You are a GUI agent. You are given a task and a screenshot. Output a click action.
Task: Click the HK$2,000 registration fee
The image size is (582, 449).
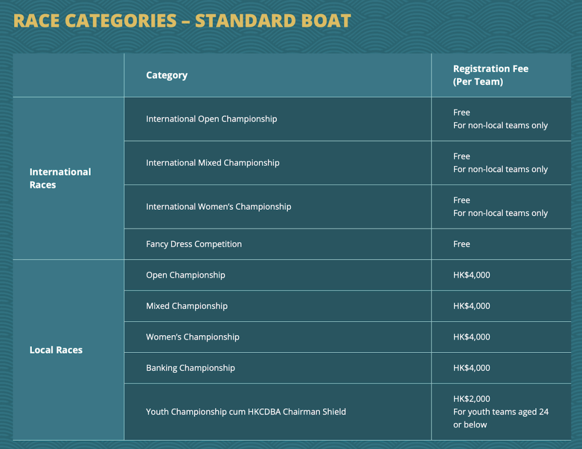tap(471, 399)
